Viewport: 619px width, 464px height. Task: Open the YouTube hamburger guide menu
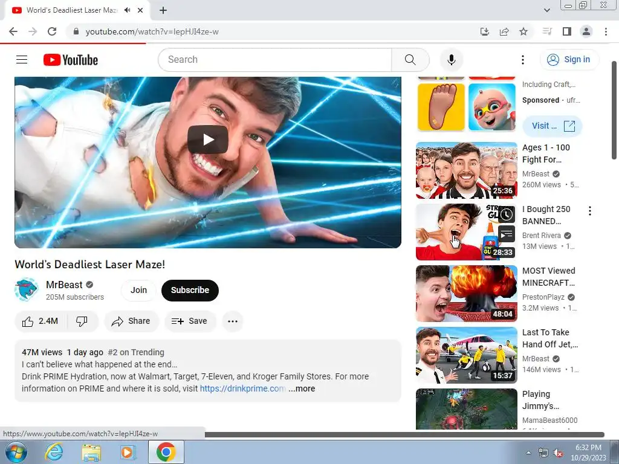pyautogui.click(x=22, y=60)
